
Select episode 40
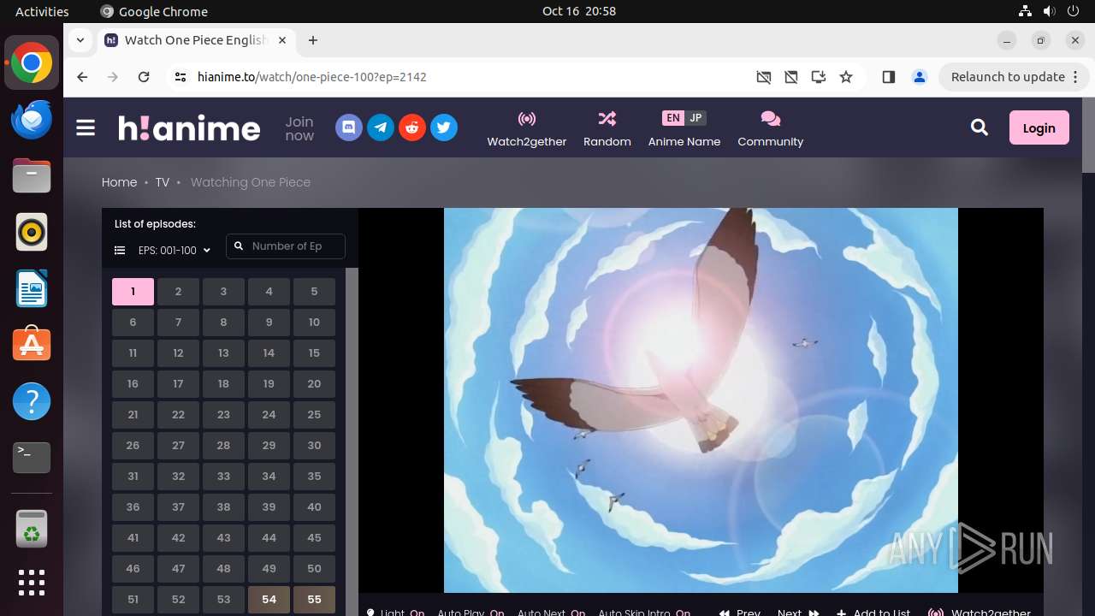coord(314,507)
